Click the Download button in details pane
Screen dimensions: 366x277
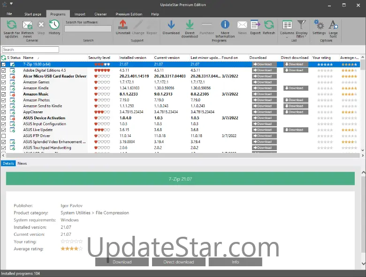(x=122, y=262)
